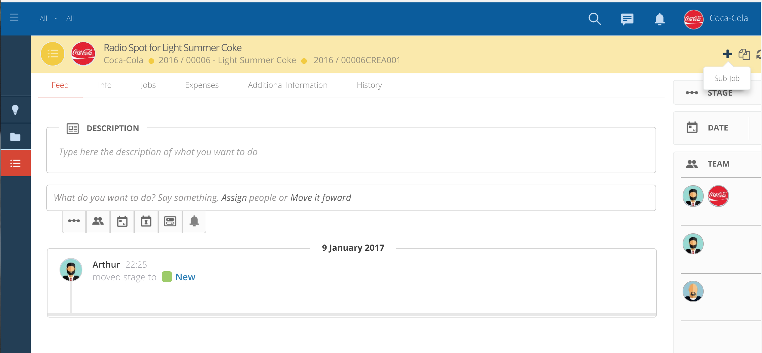The height and width of the screenshot is (353, 762).
Task: Toggle the Additional Information tab
Action: (x=287, y=85)
